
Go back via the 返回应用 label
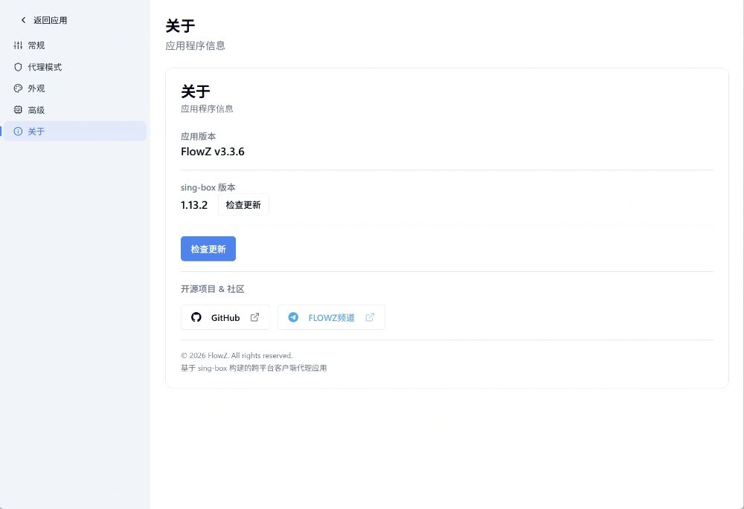(x=51, y=20)
